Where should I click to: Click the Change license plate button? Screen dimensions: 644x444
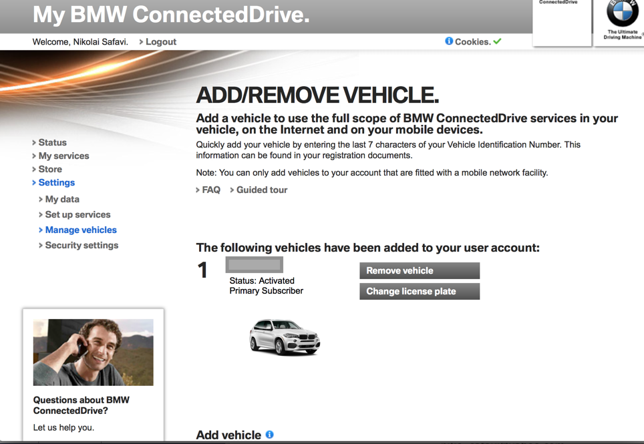[x=420, y=291]
